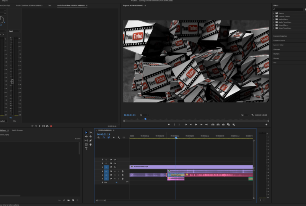Expand the Lumetri Presets folder

coord(273,16)
